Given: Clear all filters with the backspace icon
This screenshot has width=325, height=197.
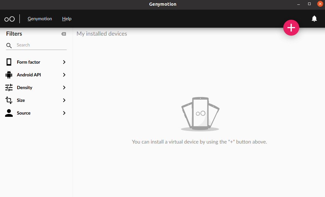Looking at the screenshot, I should click(x=64, y=34).
